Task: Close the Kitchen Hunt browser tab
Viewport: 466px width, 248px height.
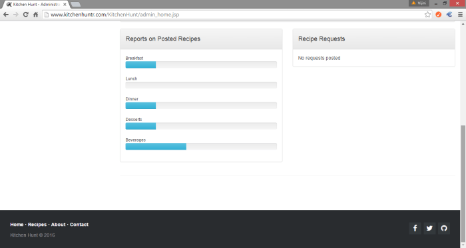Action: pos(65,5)
